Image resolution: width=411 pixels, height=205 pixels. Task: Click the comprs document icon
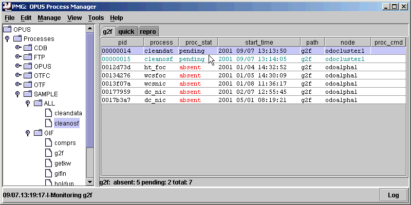(x=47, y=143)
